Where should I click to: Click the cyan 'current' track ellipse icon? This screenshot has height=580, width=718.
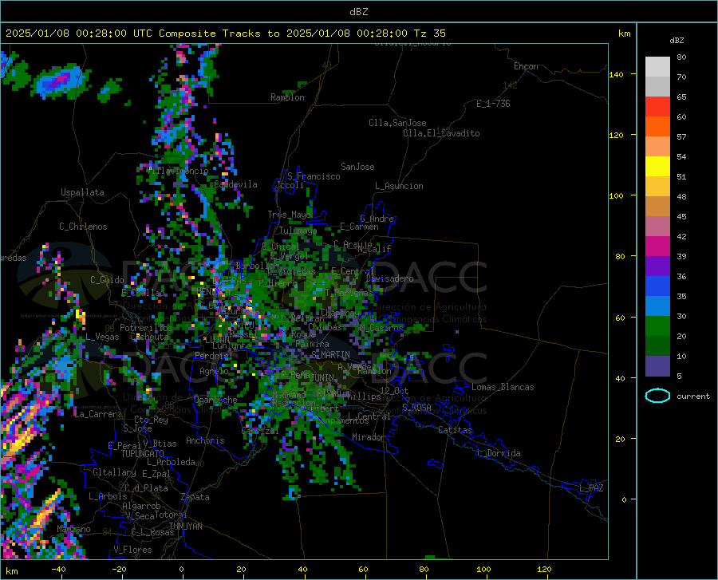pyautogui.click(x=657, y=396)
